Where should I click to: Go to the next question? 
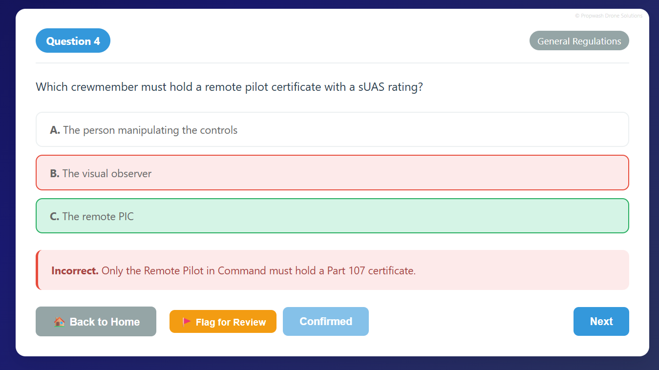point(601,321)
